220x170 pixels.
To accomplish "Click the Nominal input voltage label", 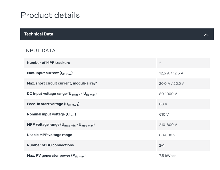I will [x=51, y=114].
